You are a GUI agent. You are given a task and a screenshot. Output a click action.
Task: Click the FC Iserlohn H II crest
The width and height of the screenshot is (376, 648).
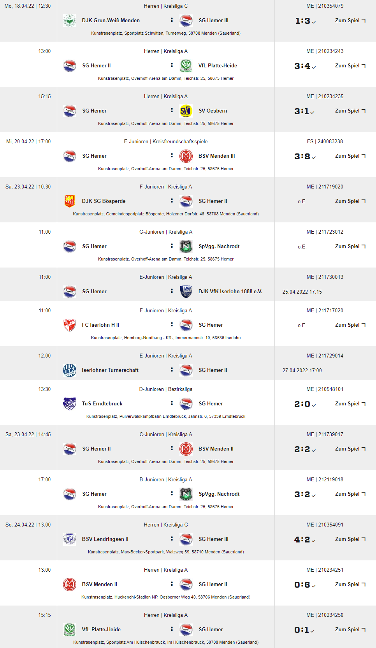(70, 325)
